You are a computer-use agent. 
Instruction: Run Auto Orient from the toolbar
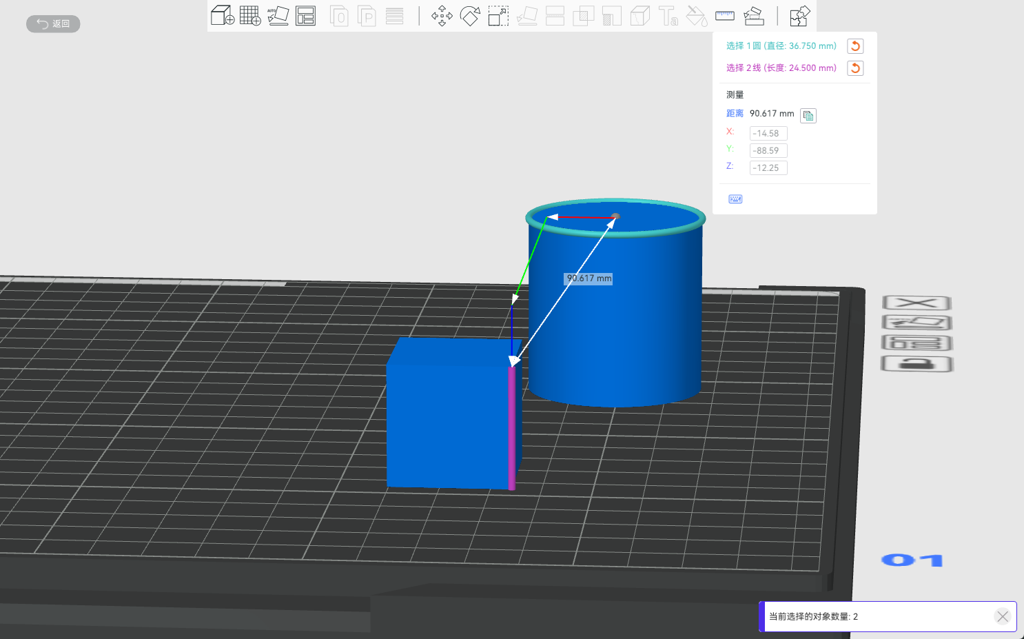(278, 16)
